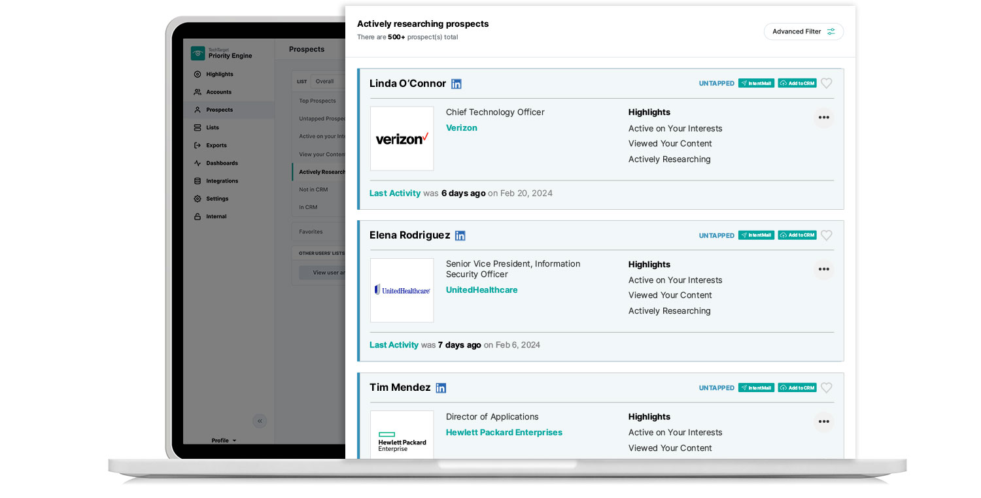Image resolution: width=981 pixels, height=498 pixels.
Task: Expand the three-dot menu for Elena Rodriguez
Action: (x=823, y=269)
